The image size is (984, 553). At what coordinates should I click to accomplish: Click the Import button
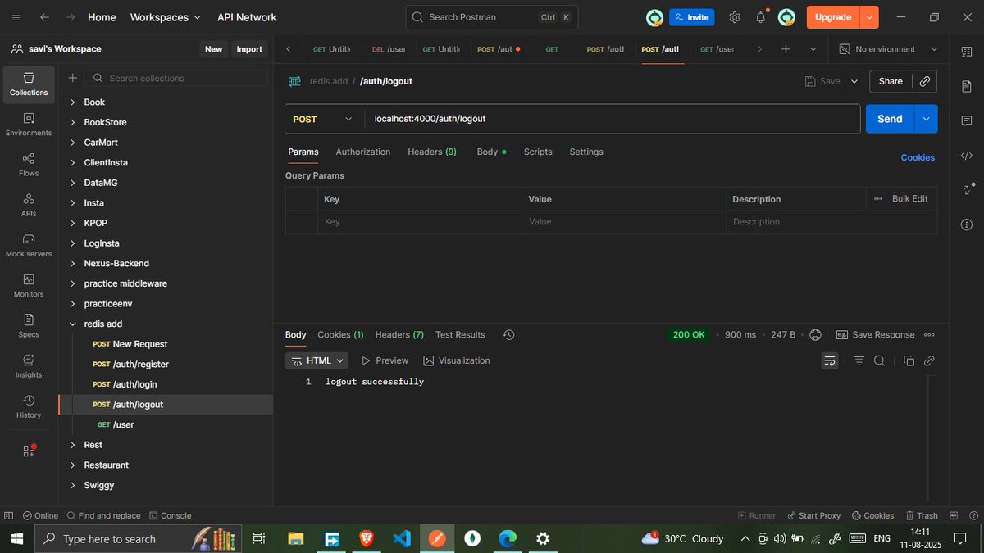(249, 49)
